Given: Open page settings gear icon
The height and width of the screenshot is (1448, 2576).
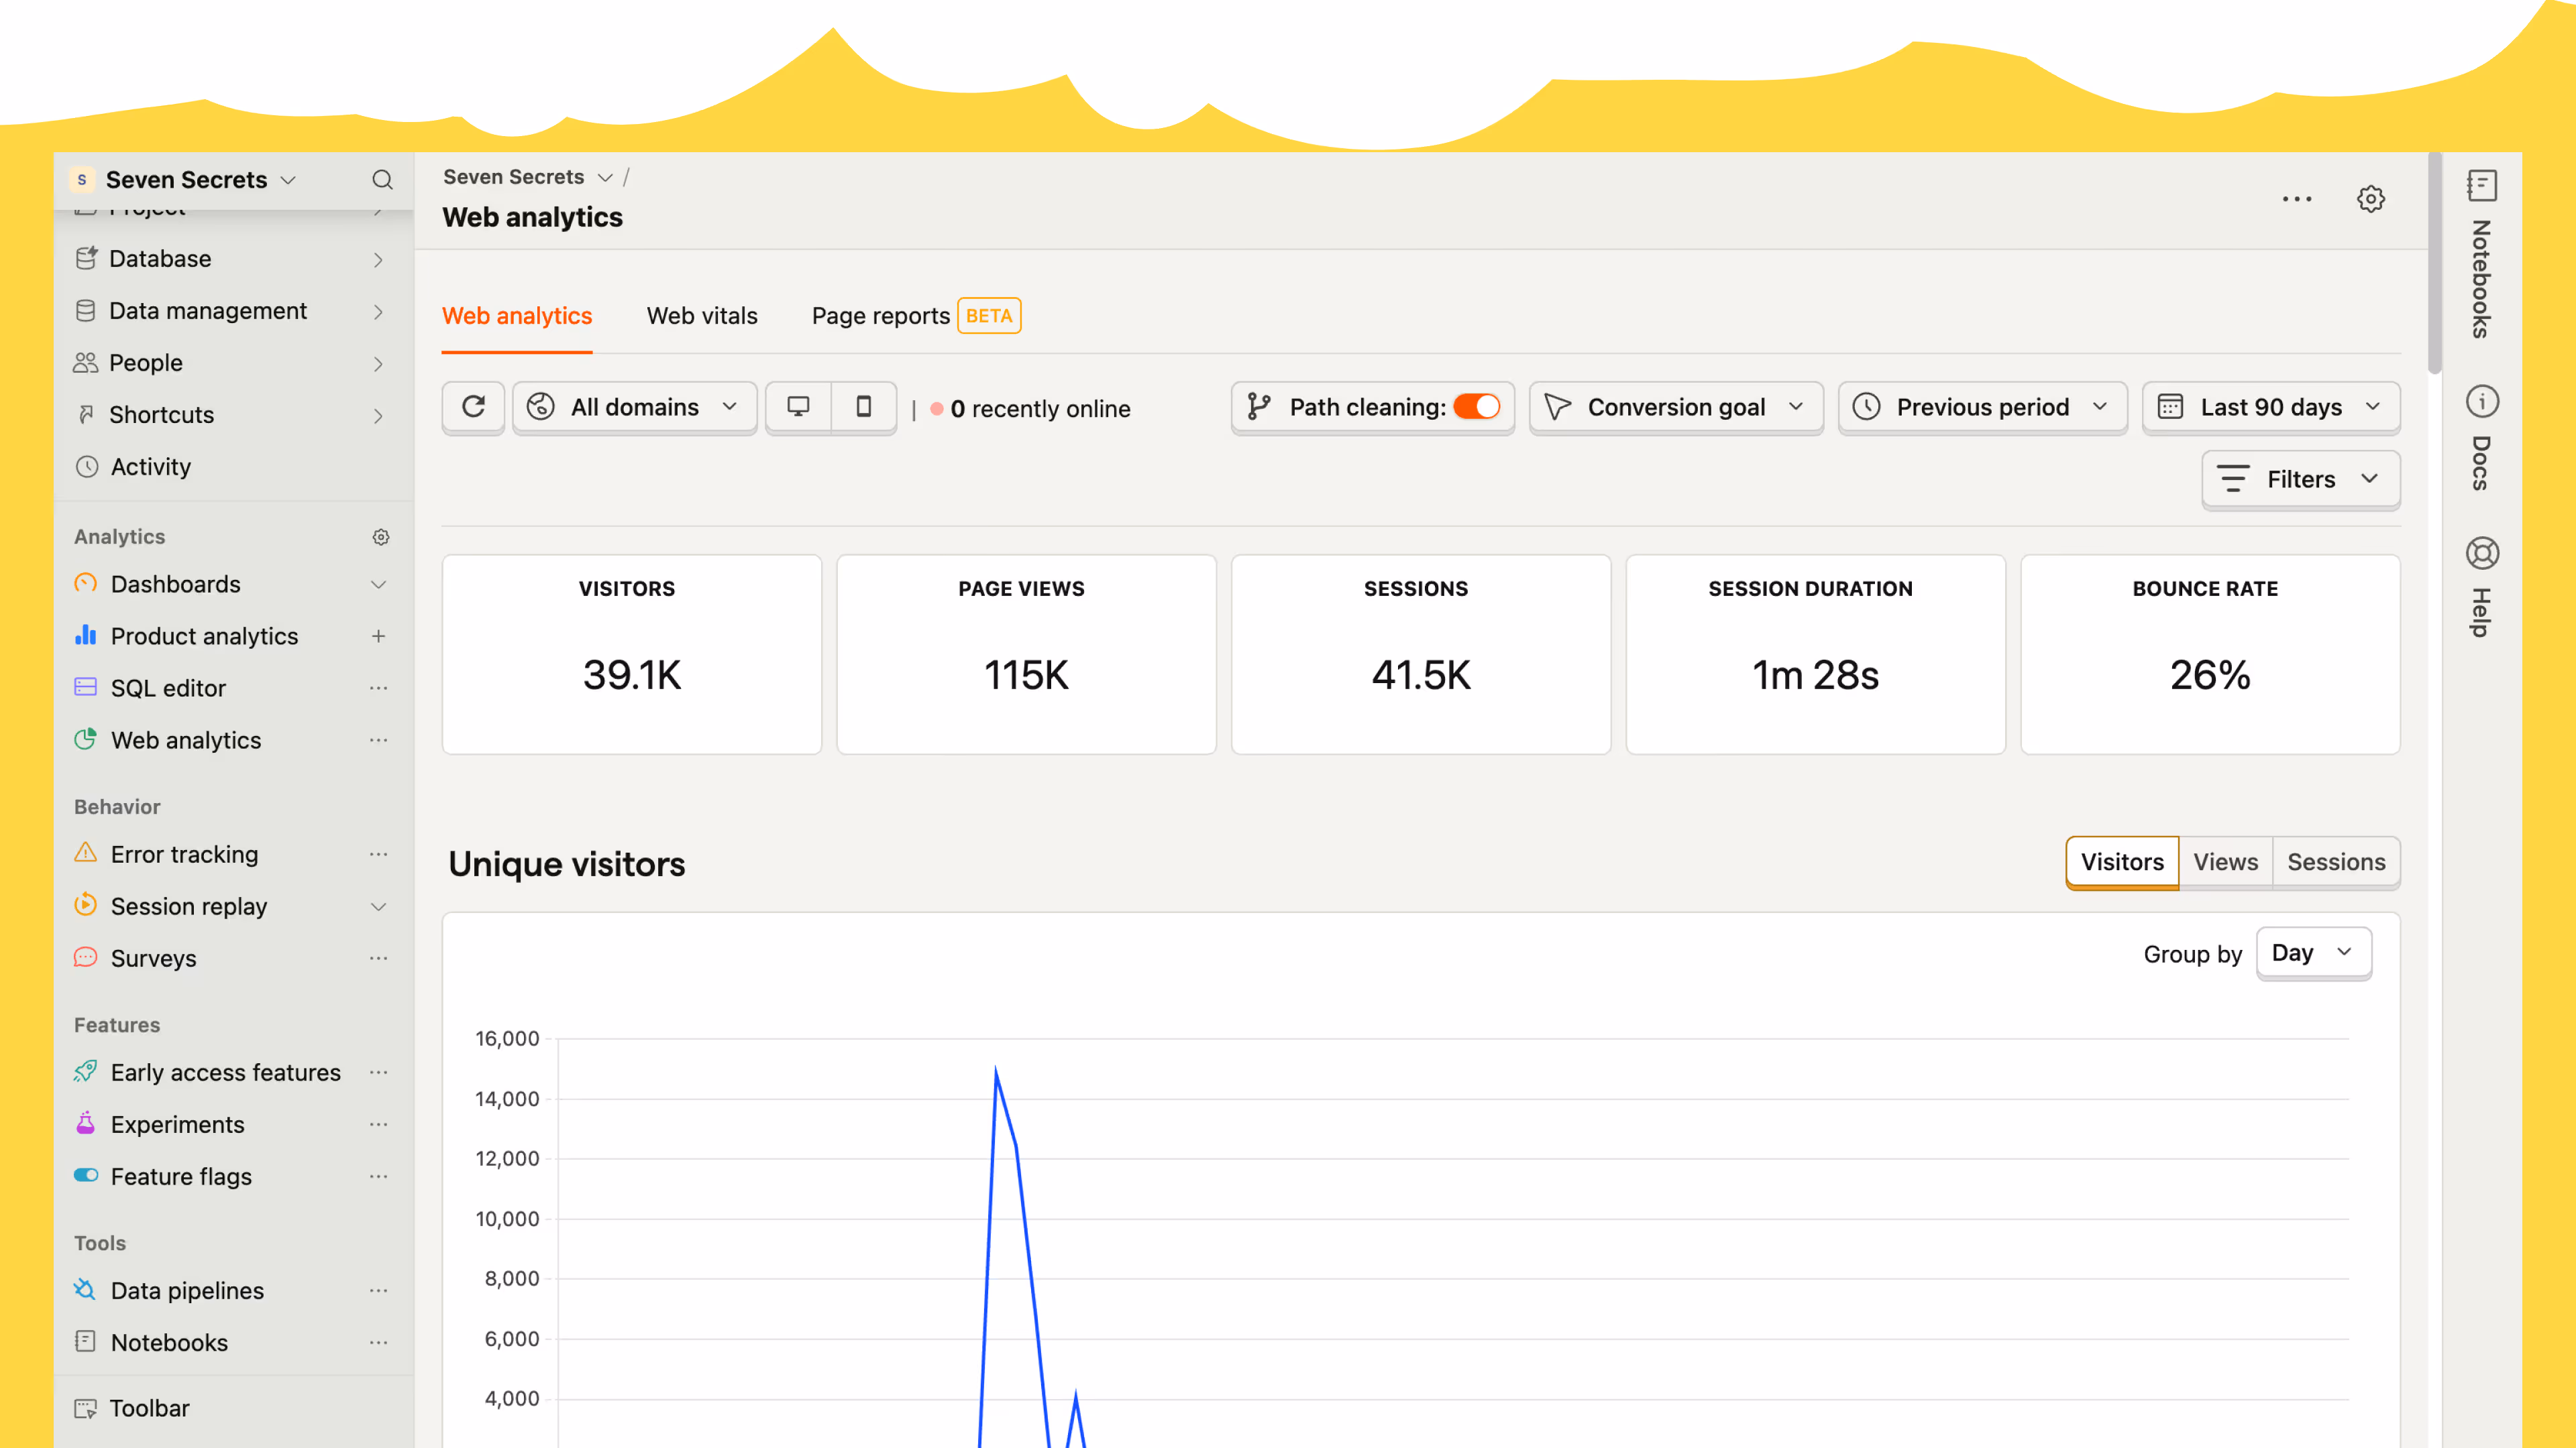Looking at the screenshot, I should (2370, 199).
